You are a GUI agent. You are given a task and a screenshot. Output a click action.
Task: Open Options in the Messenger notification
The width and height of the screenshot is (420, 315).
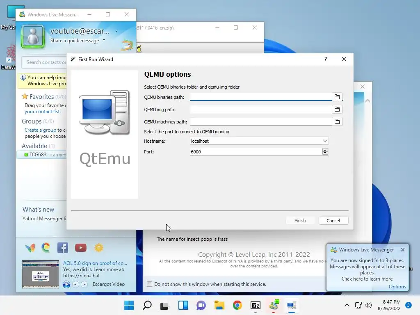397,287
